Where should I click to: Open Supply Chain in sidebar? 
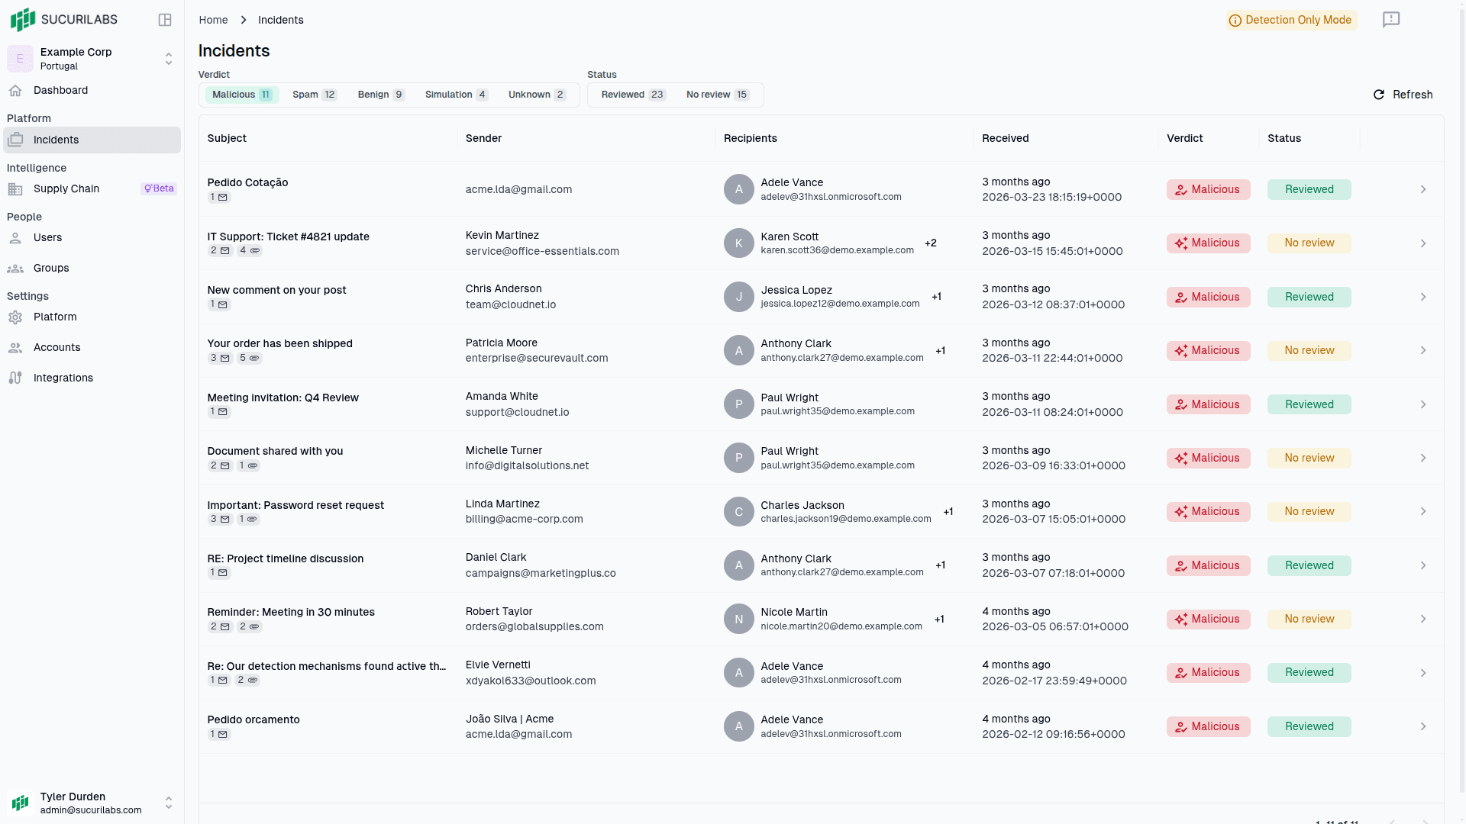click(x=92, y=188)
